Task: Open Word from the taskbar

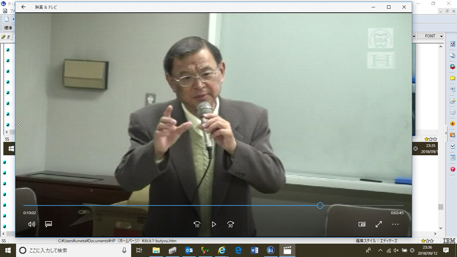Action: 255,250
